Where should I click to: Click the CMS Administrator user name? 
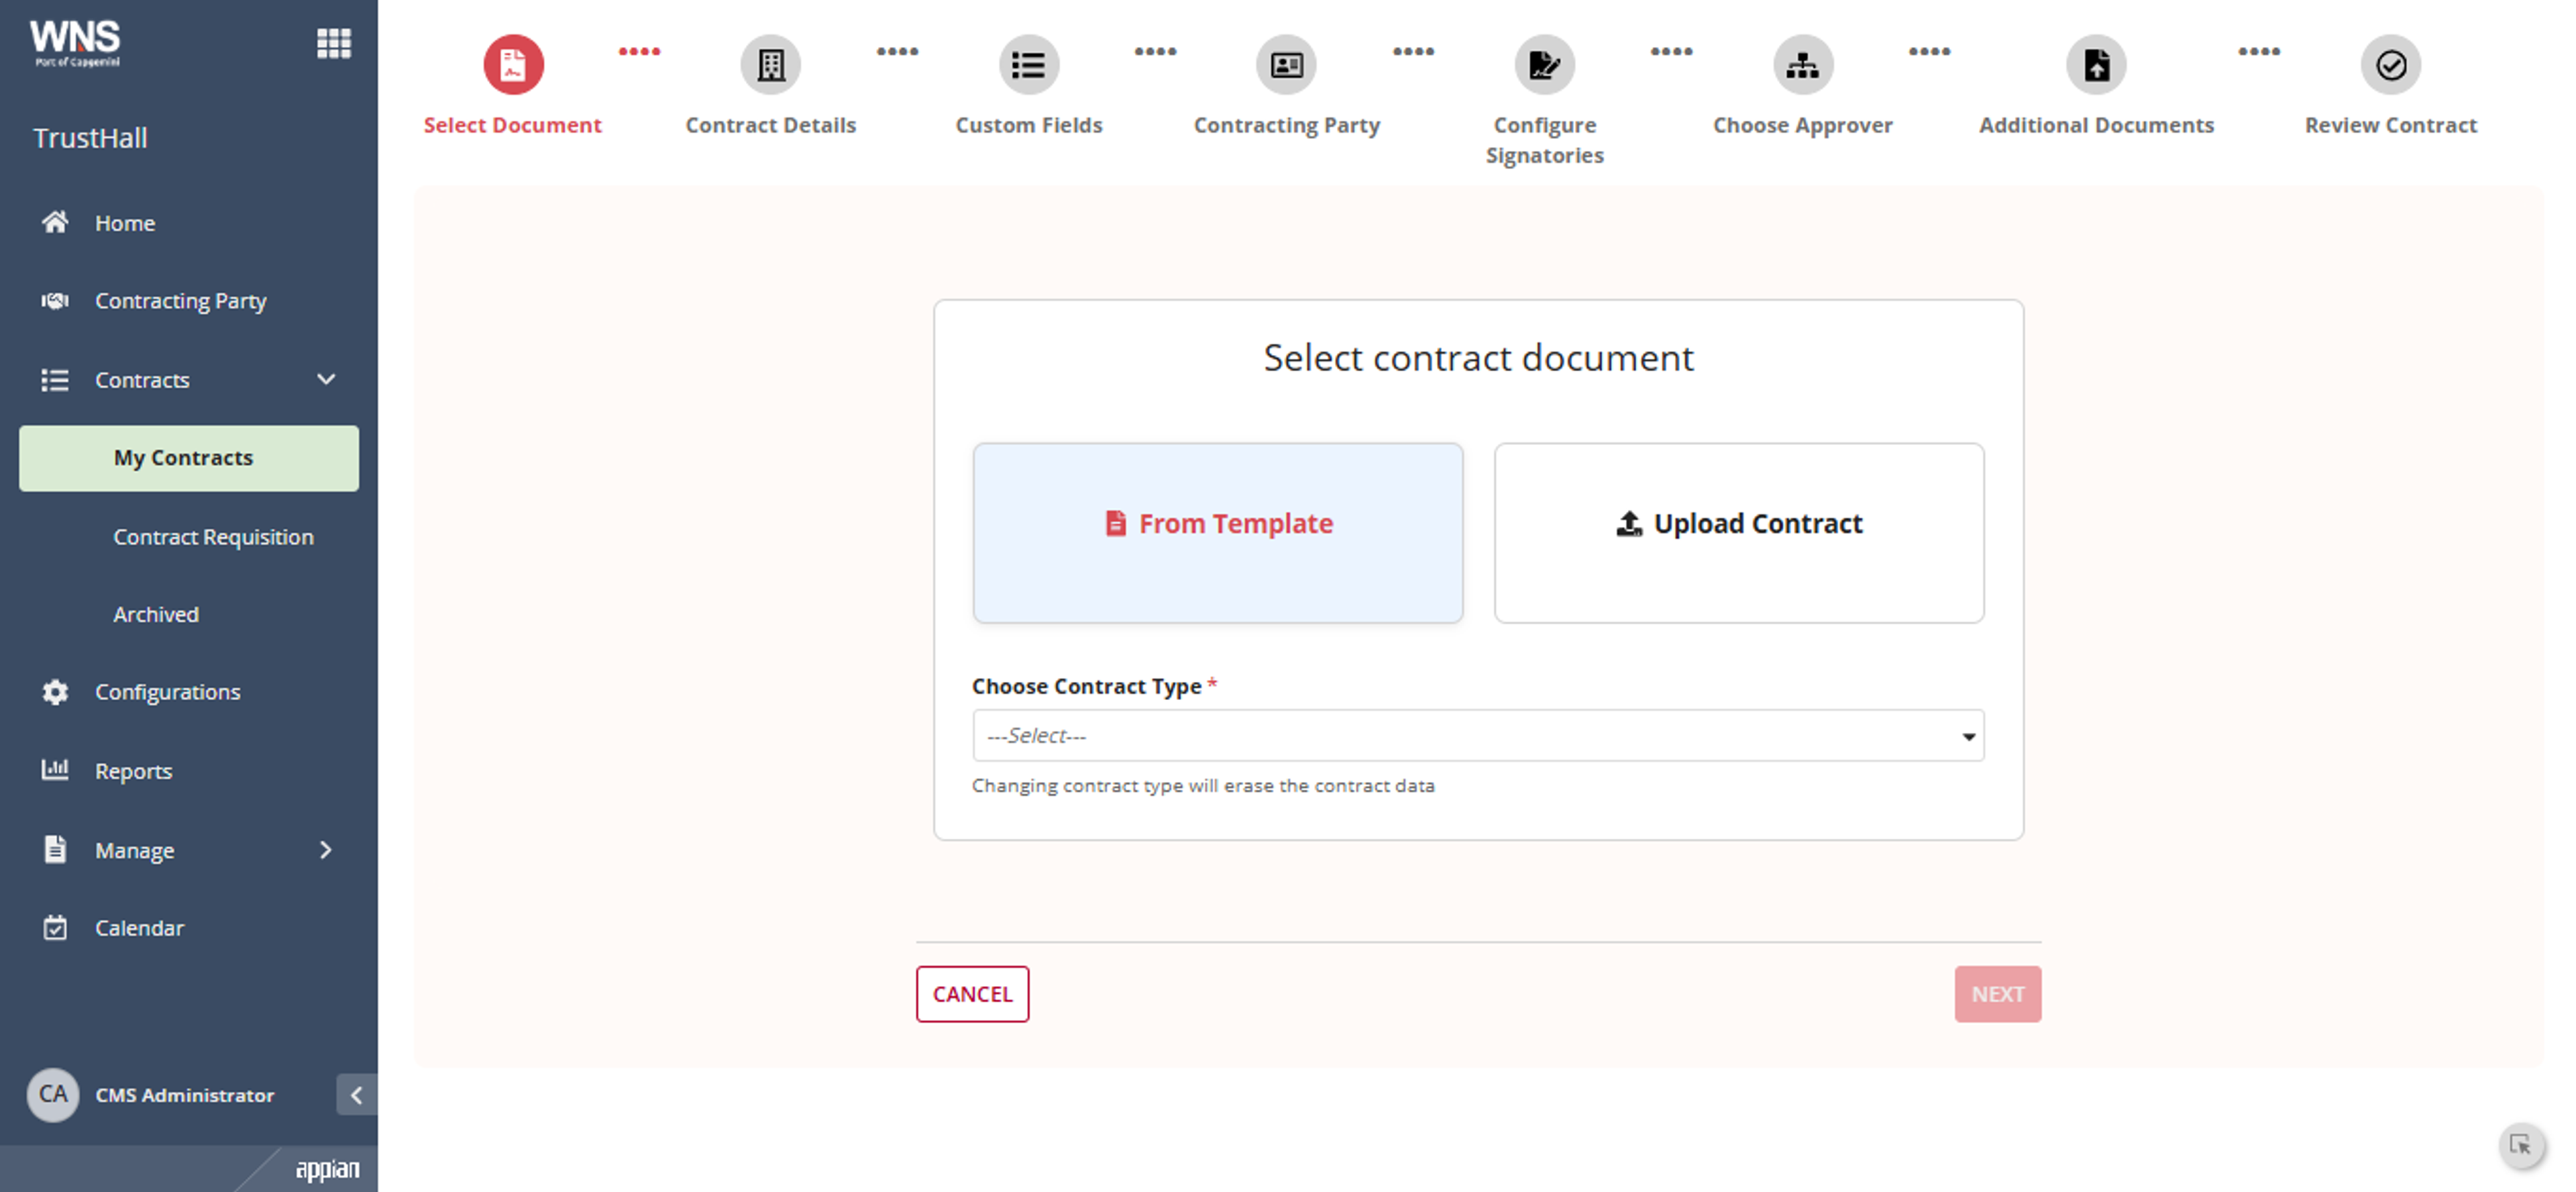[184, 1095]
